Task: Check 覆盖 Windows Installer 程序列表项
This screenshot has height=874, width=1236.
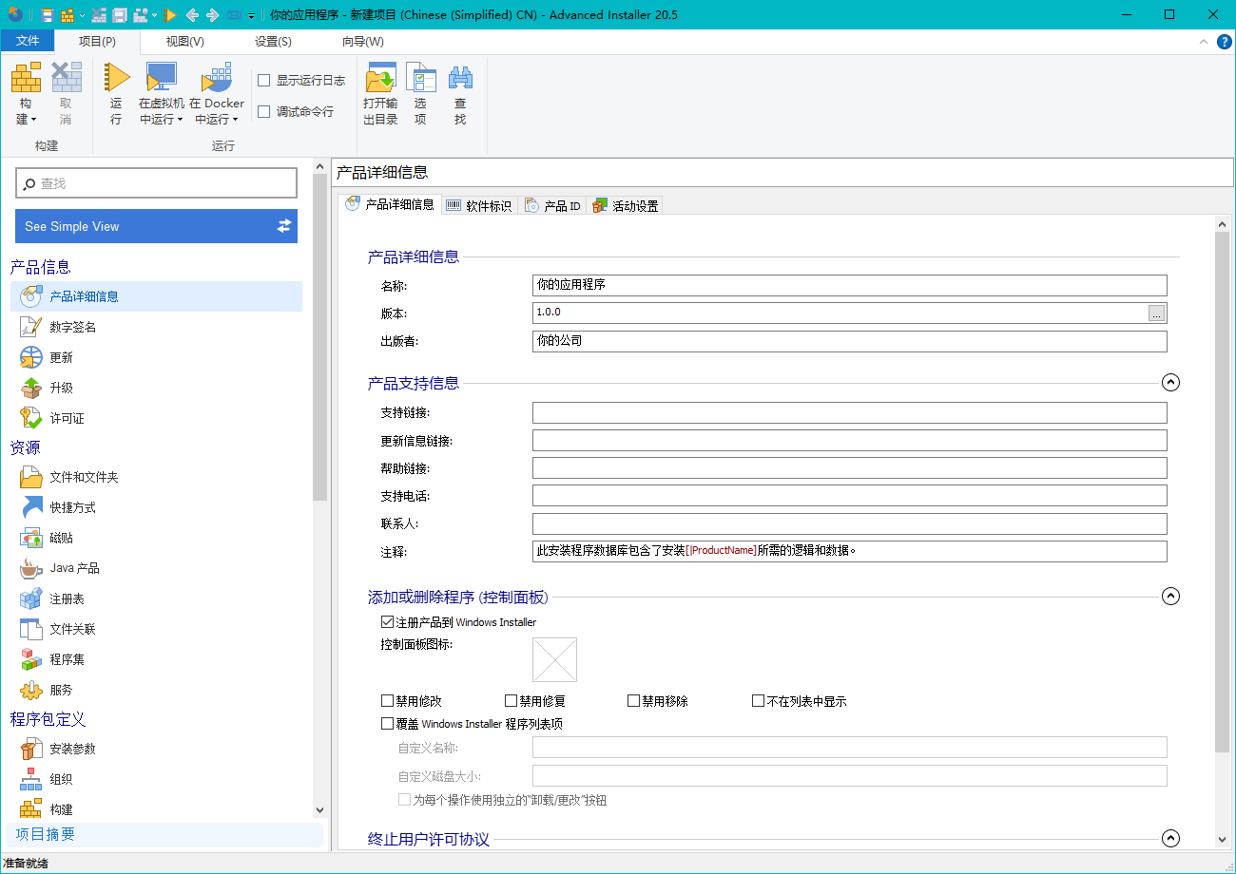Action: coord(387,723)
